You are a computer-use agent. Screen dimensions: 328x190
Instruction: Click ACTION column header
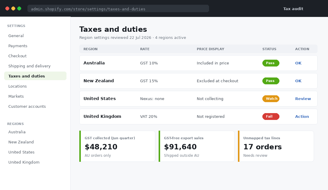click(x=302, y=49)
